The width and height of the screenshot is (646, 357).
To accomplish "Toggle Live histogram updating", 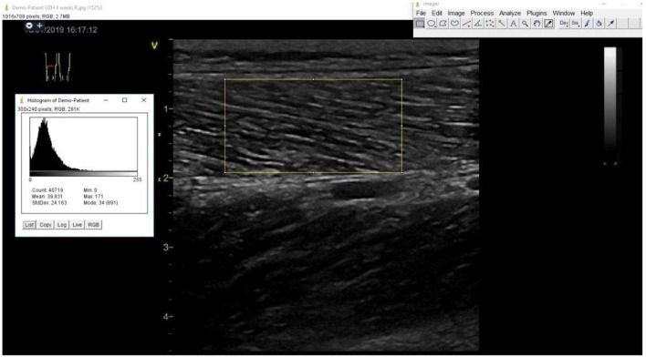I will point(77,225).
